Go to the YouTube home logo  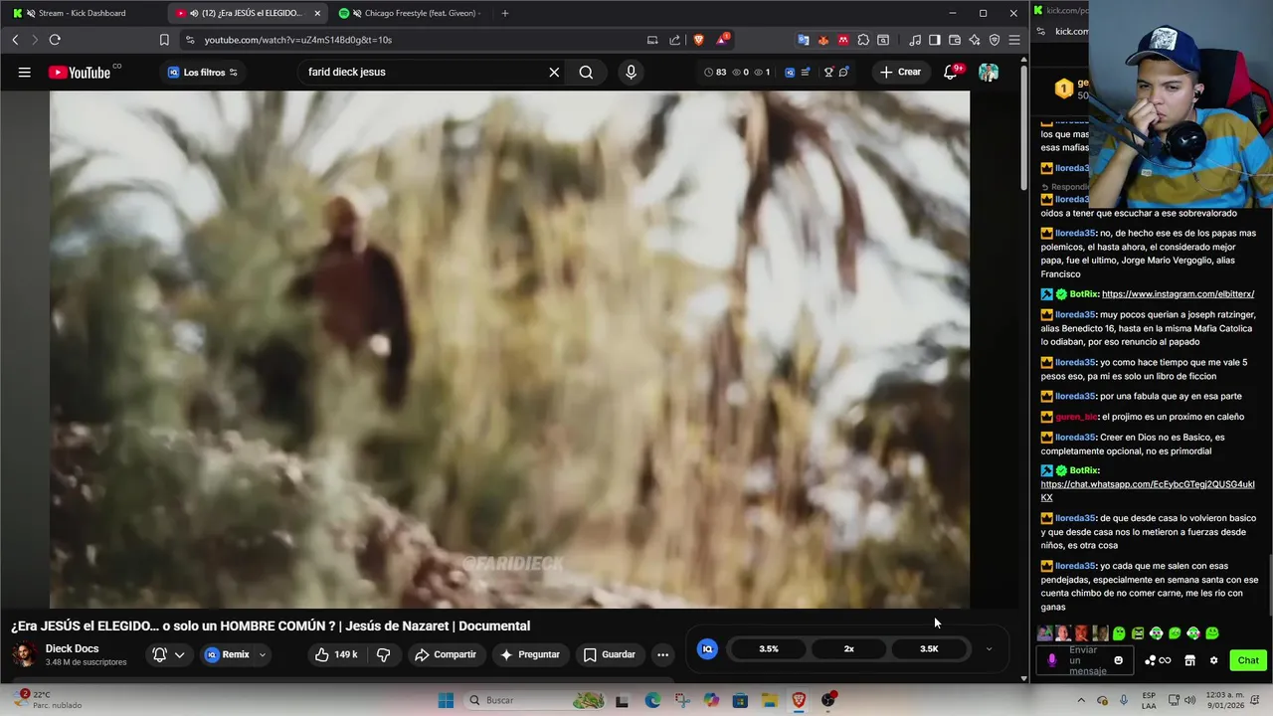click(x=80, y=72)
